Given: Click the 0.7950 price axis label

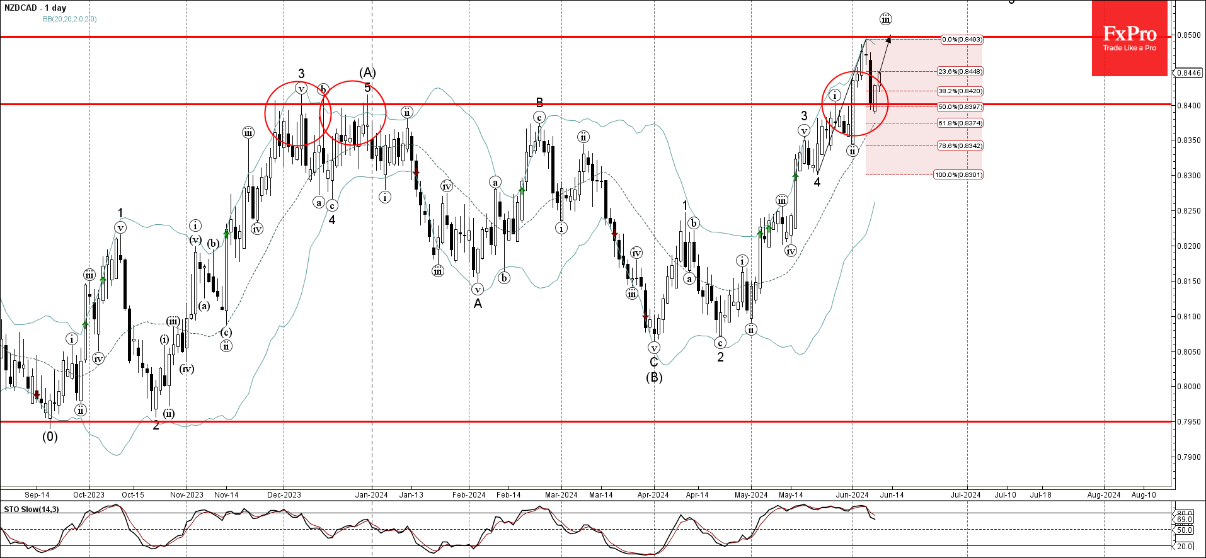Looking at the screenshot, I should coord(1188,422).
